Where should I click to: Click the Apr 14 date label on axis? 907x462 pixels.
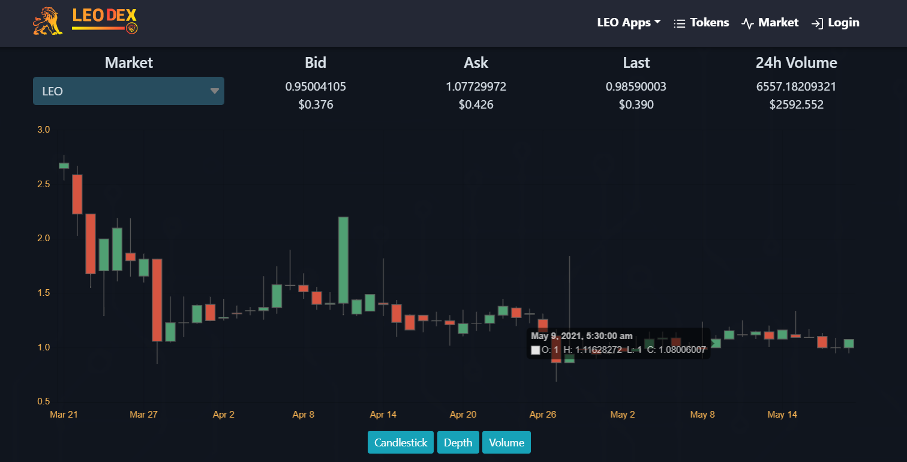[383, 415]
